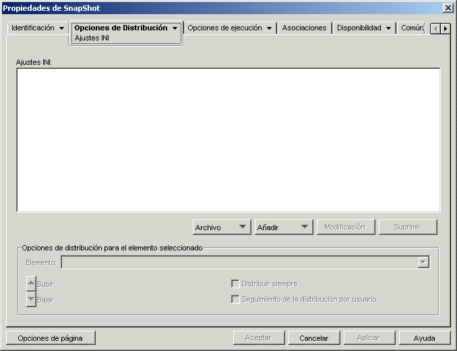Click the Bajar down arrow button
This screenshot has height=351, width=457.
[x=31, y=299]
